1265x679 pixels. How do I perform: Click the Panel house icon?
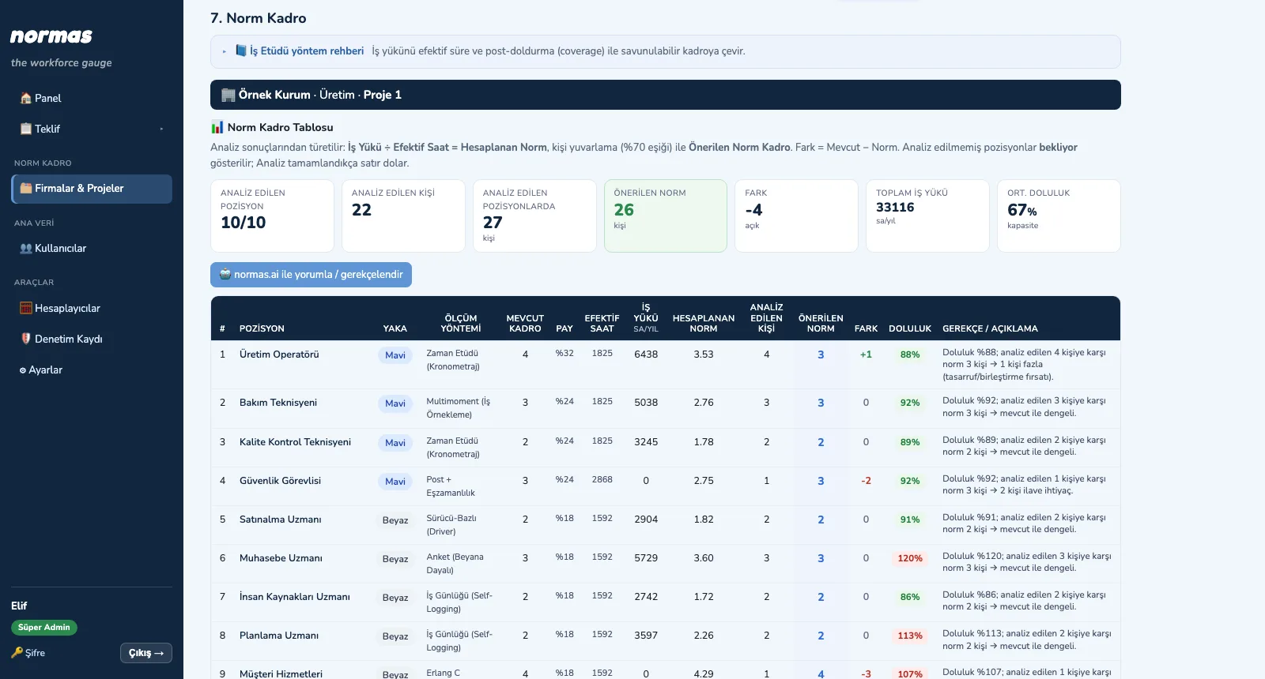[26, 99]
